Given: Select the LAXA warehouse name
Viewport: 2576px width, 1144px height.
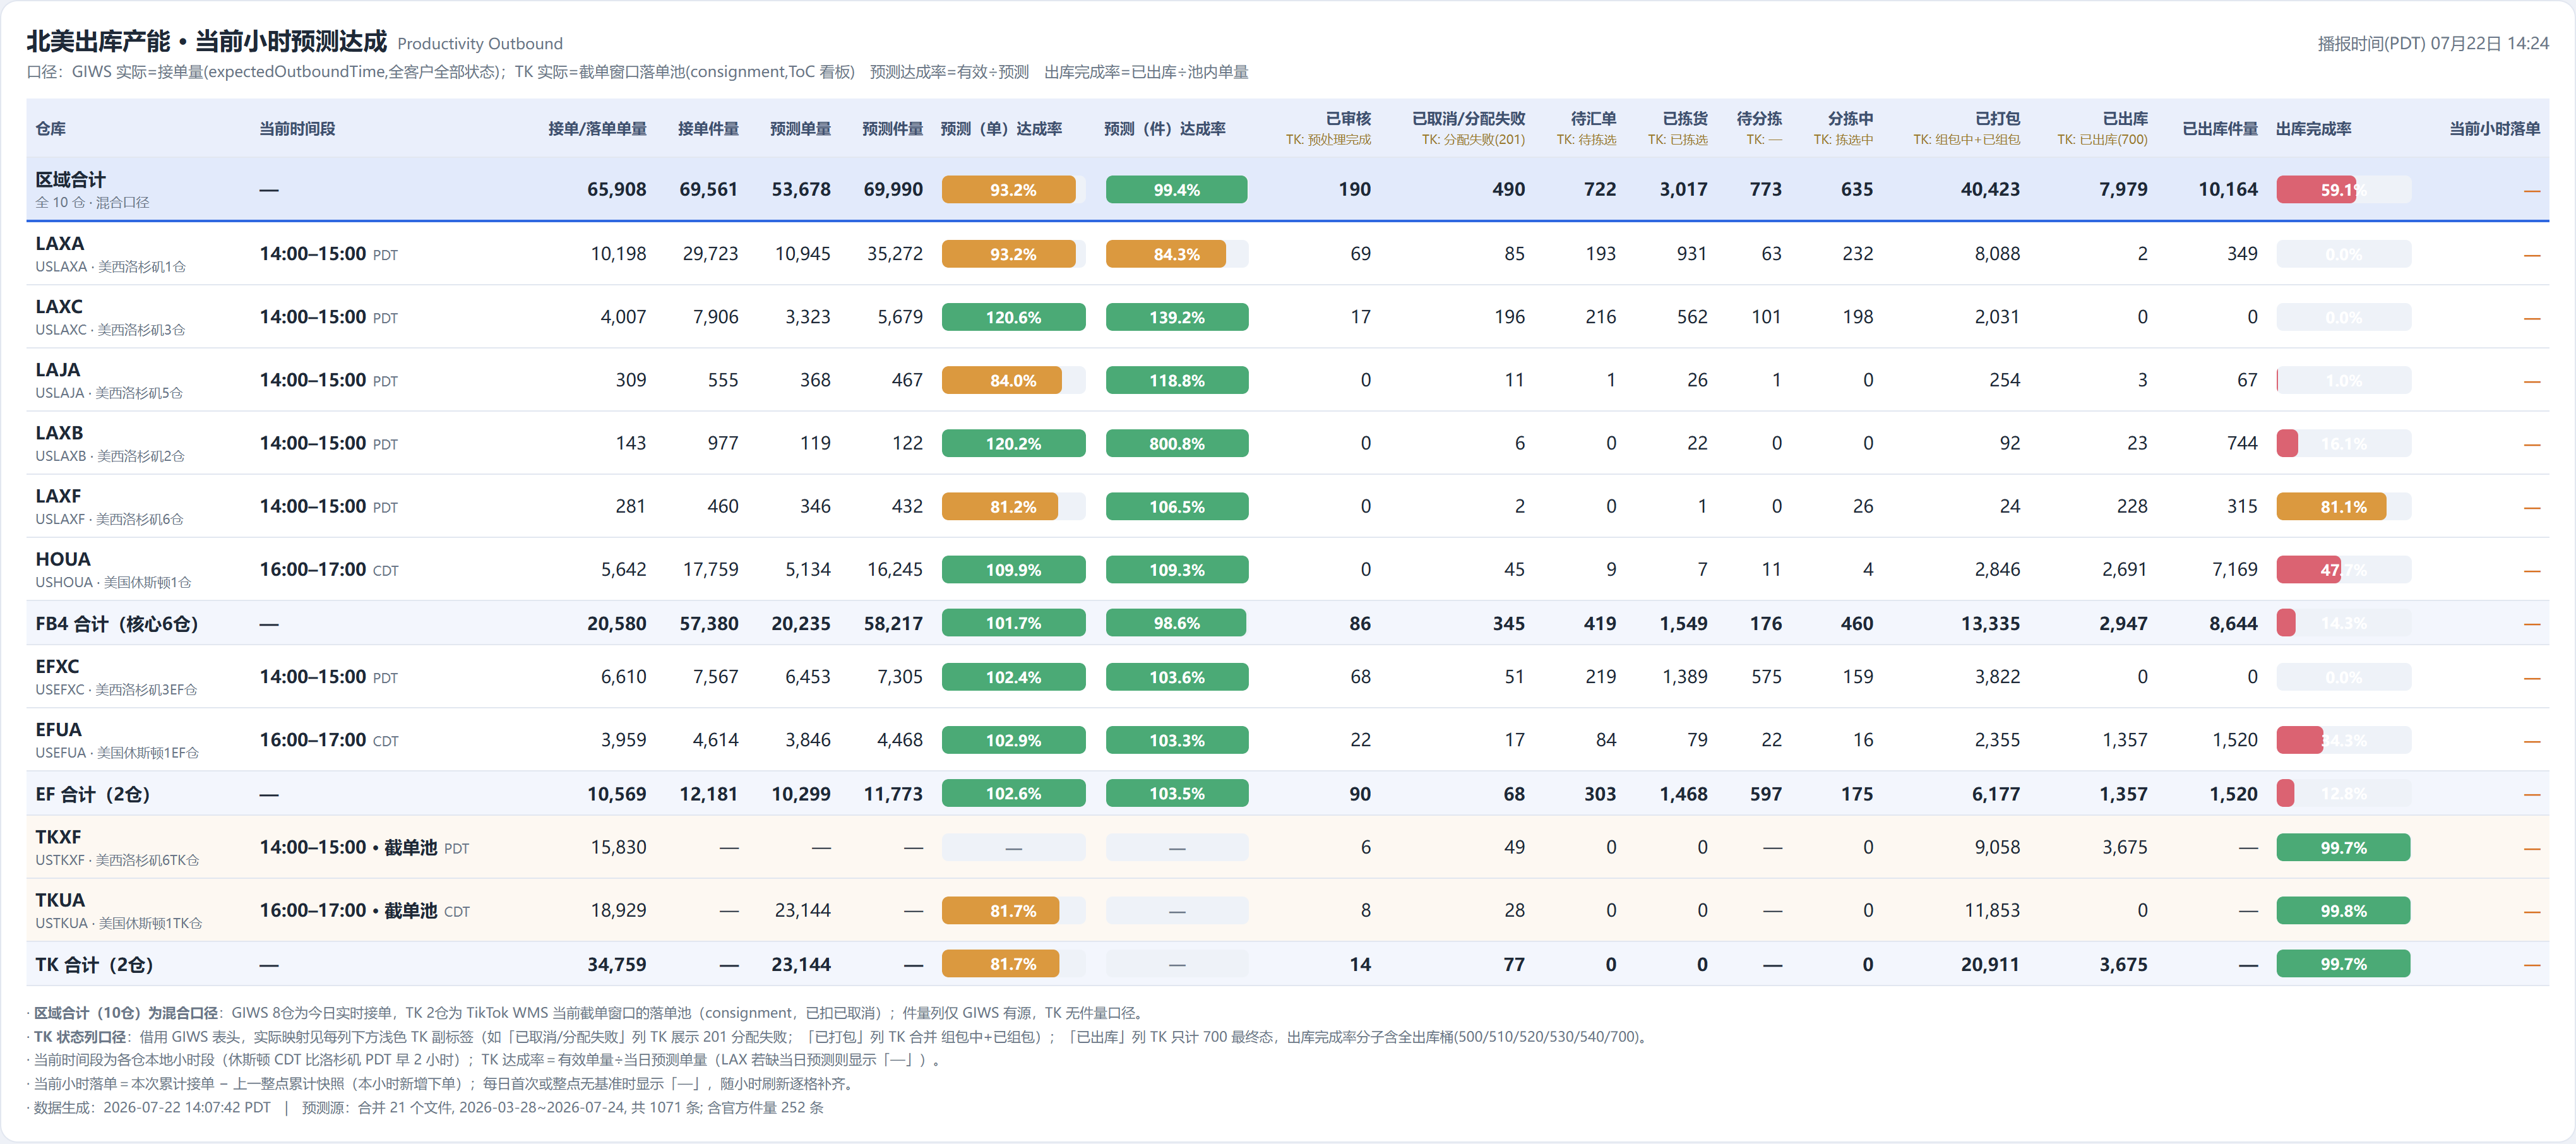Looking at the screenshot, I should [60, 244].
